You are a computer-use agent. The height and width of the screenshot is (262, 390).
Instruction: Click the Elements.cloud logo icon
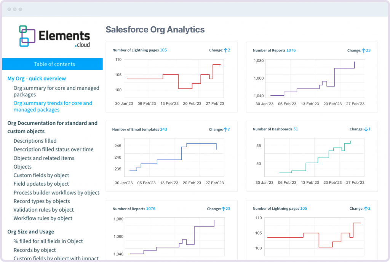[28, 36]
